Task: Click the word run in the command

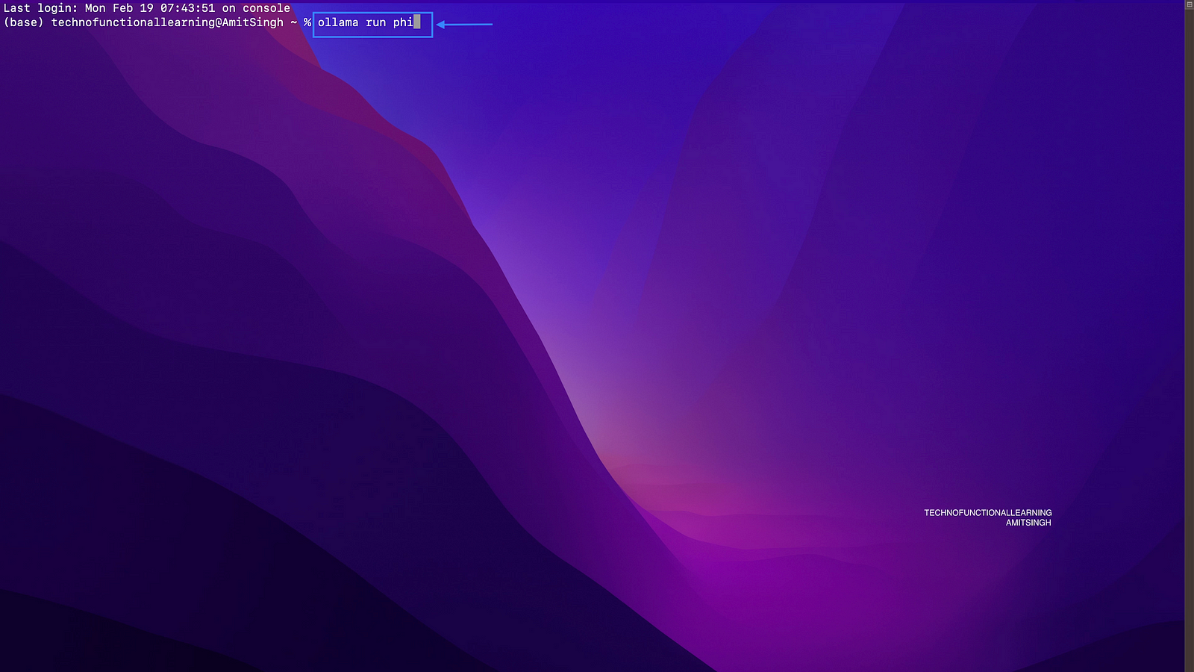Action: [375, 22]
